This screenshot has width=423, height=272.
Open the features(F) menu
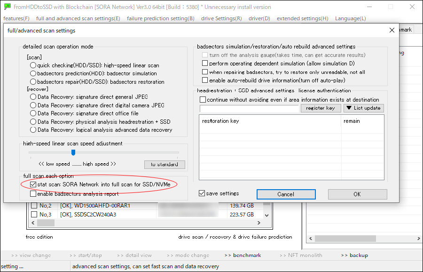click(16, 18)
